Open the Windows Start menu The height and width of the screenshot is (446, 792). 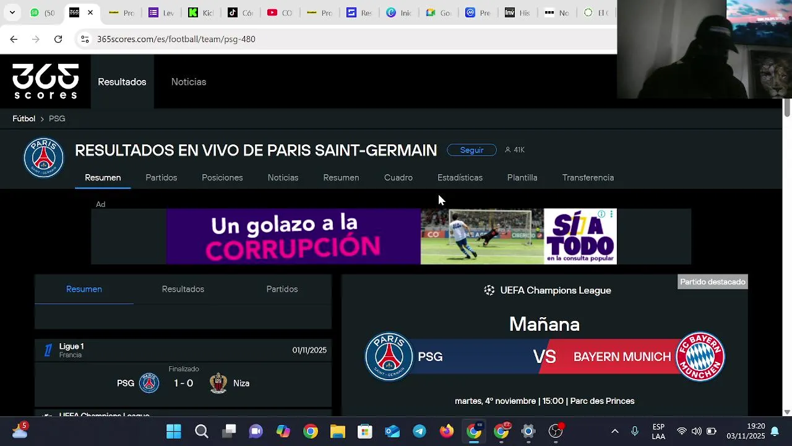pyautogui.click(x=174, y=431)
